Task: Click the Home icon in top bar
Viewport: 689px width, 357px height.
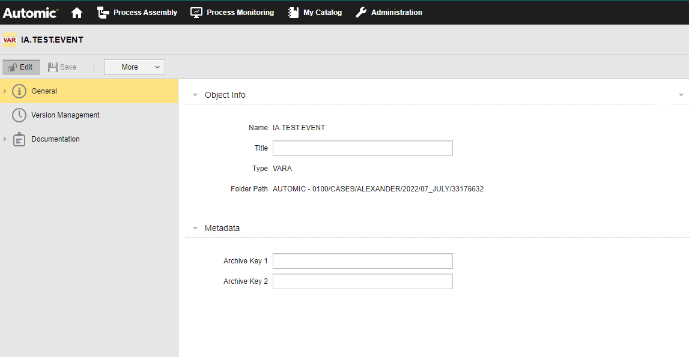Action: click(77, 13)
